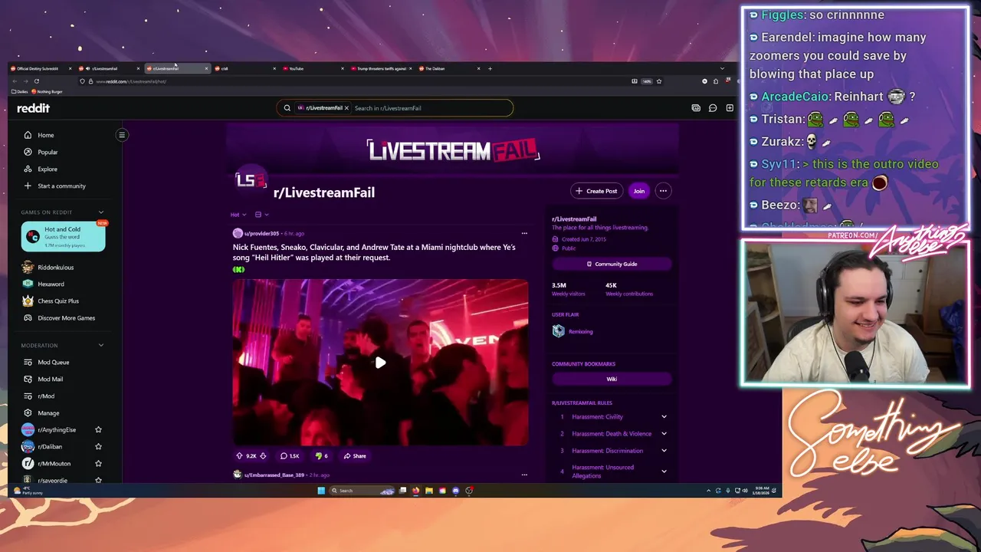Favorite r/AnythingElse with the star
Image resolution: width=981 pixels, height=552 pixels.
98,430
